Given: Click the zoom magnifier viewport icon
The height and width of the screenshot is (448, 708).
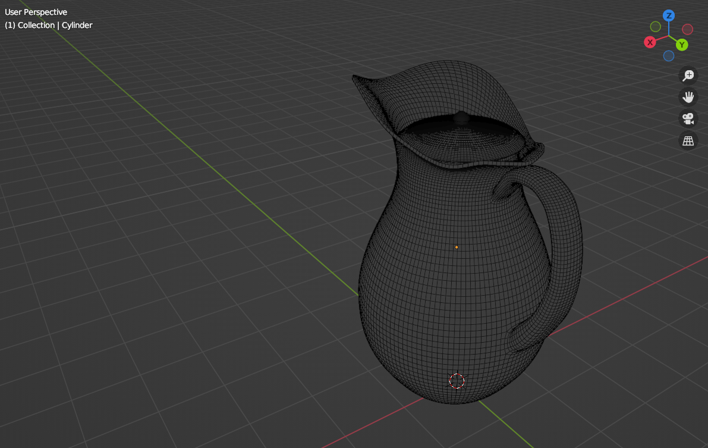Looking at the screenshot, I should [x=688, y=75].
